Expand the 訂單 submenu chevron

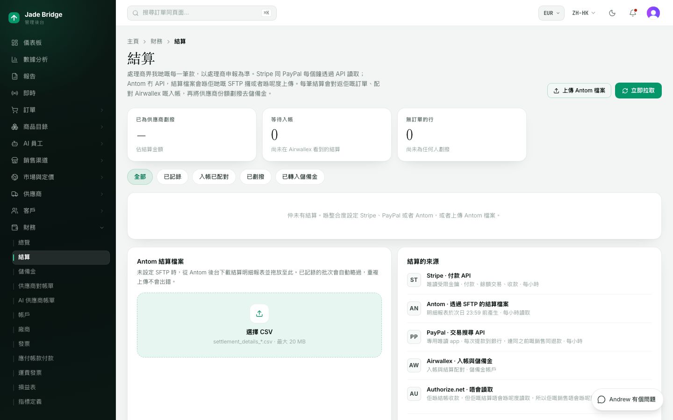102,110
